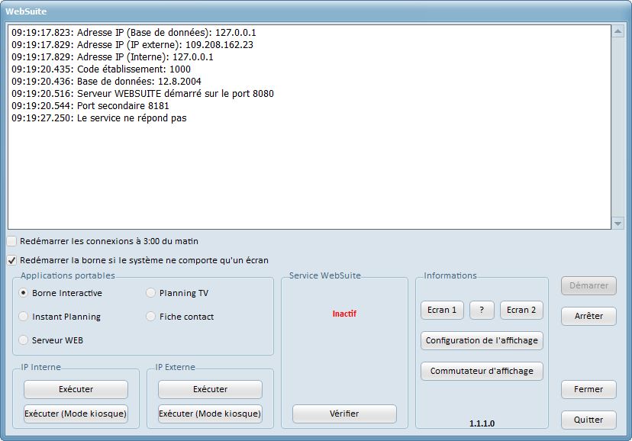Screen dimensions: 632x441
Task: Click the Ecran 2 button
Action: (521, 310)
